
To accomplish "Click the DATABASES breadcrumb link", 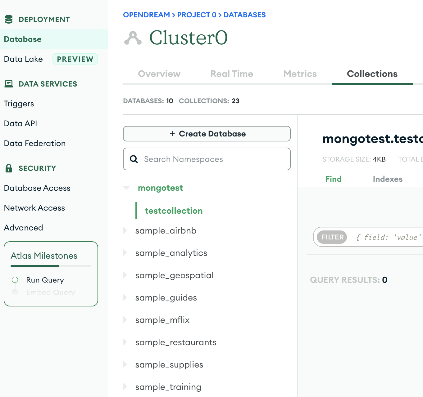I will (x=244, y=15).
